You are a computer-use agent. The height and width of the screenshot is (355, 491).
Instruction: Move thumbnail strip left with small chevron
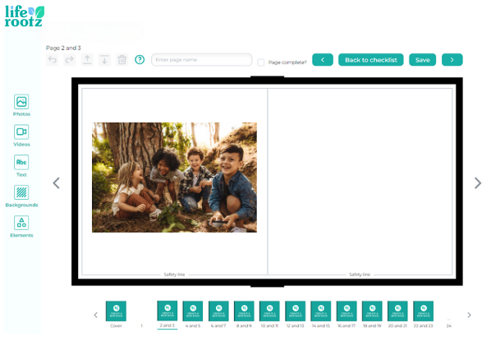[x=96, y=315]
